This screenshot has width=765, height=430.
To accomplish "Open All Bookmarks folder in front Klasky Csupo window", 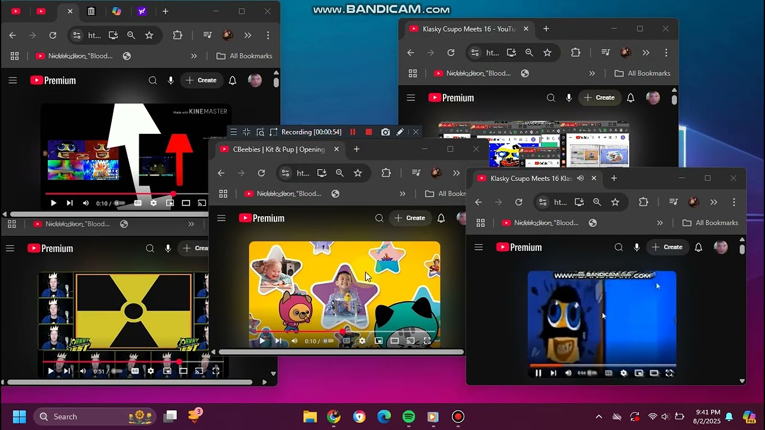I will 710,223.
